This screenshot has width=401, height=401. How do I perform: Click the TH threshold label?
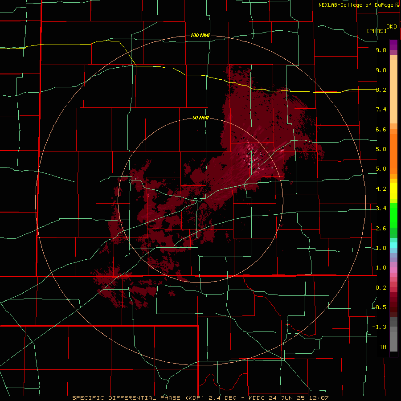pos(383,347)
